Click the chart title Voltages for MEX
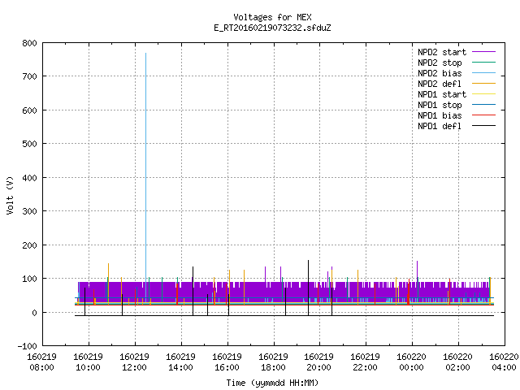Image resolution: width=520 pixels, height=390 pixels. click(x=272, y=17)
